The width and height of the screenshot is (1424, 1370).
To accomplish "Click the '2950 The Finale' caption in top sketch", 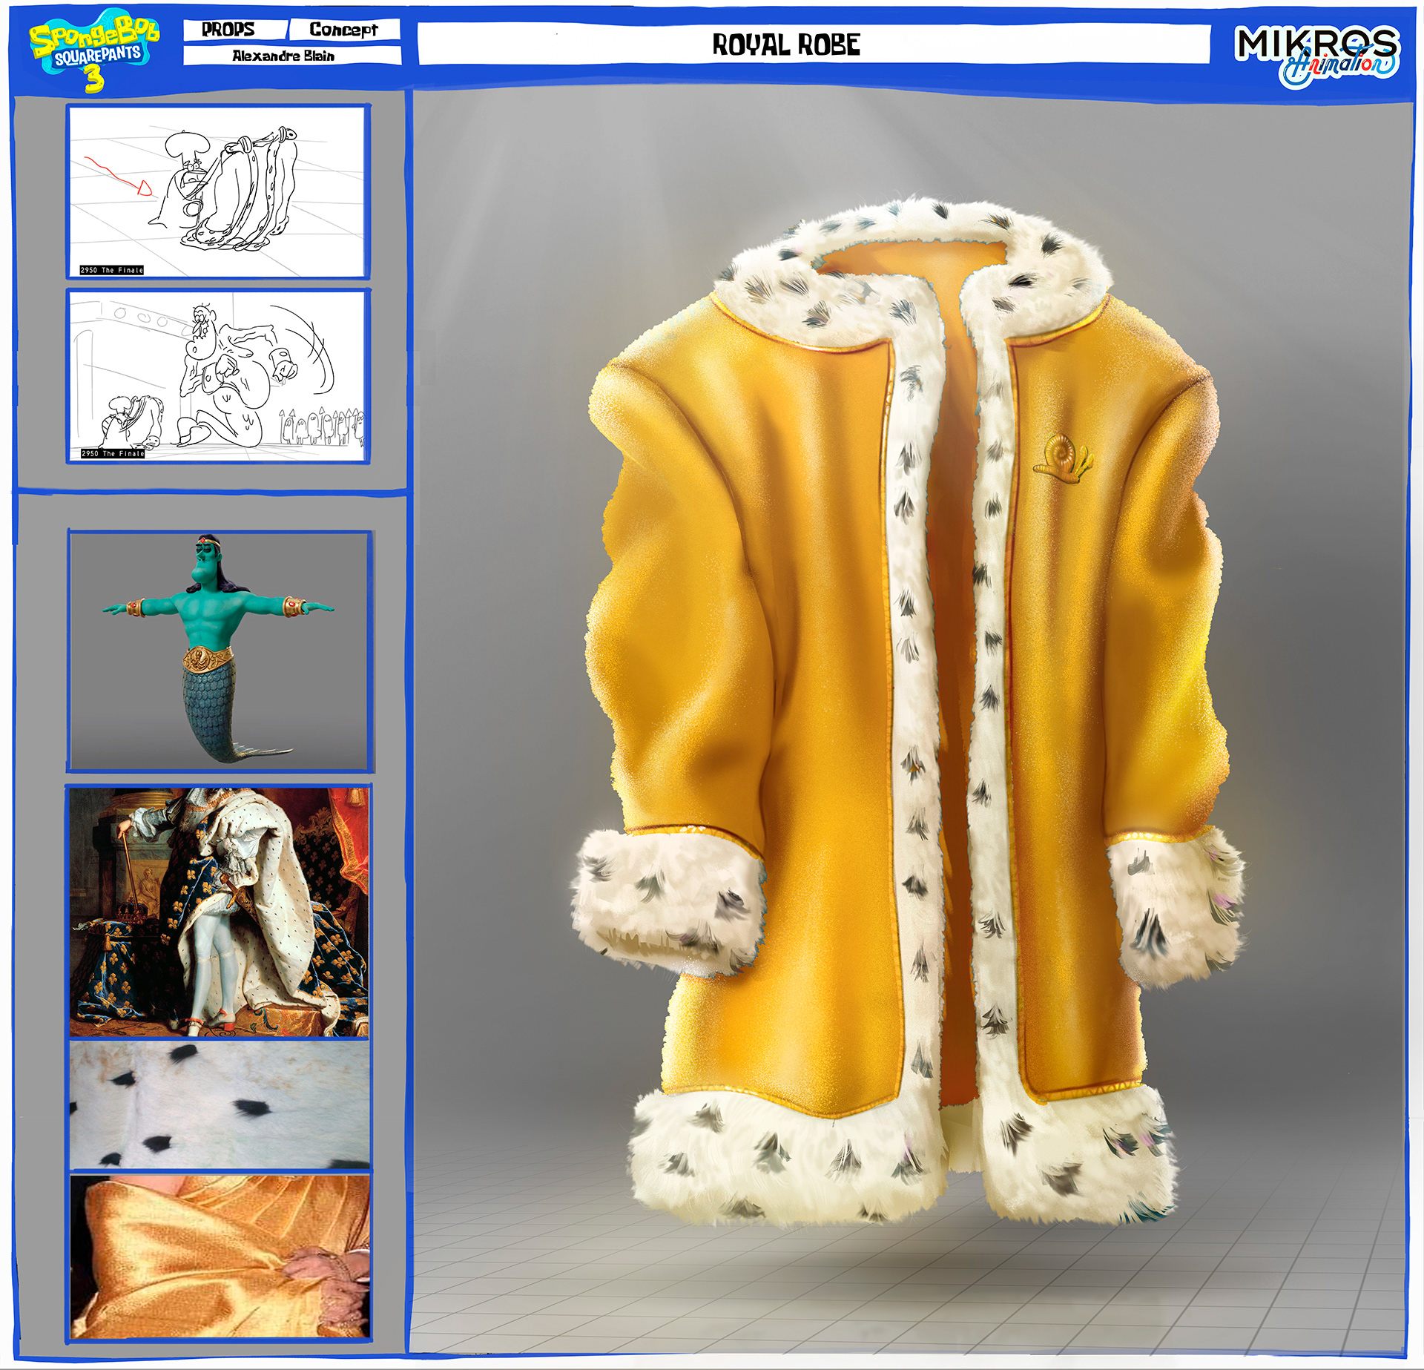I will click(x=112, y=270).
